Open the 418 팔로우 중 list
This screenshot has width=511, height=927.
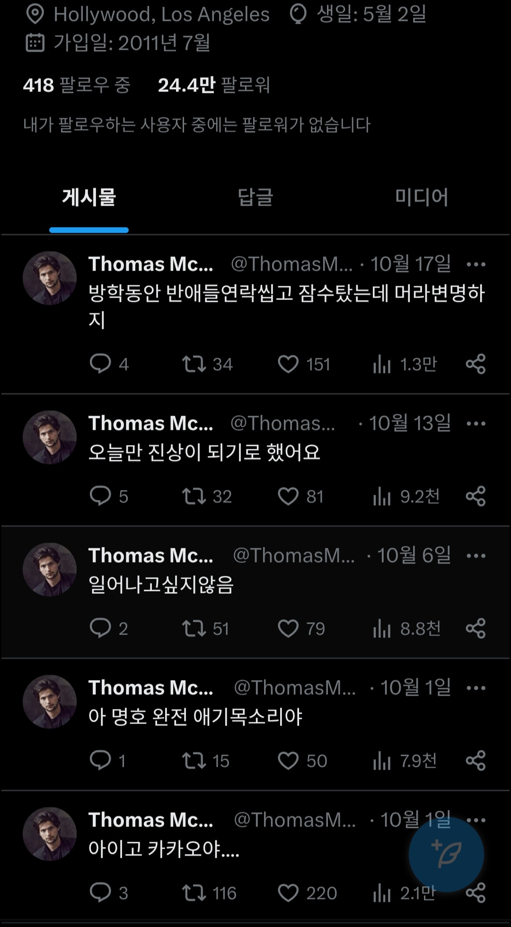pos(77,85)
